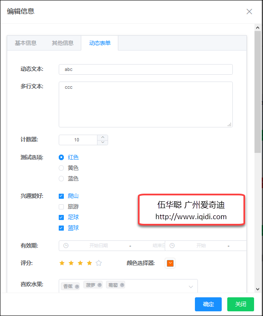Click the scrollbar down arrow

(257, 289)
